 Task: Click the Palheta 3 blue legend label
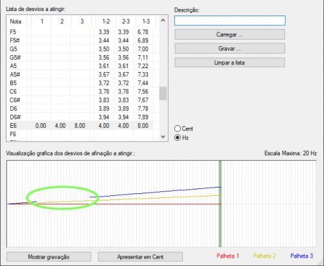click(x=301, y=256)
